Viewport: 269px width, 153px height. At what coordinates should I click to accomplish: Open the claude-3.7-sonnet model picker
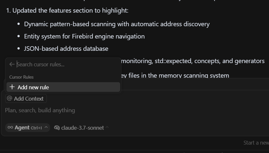click(x=81, y=127)
